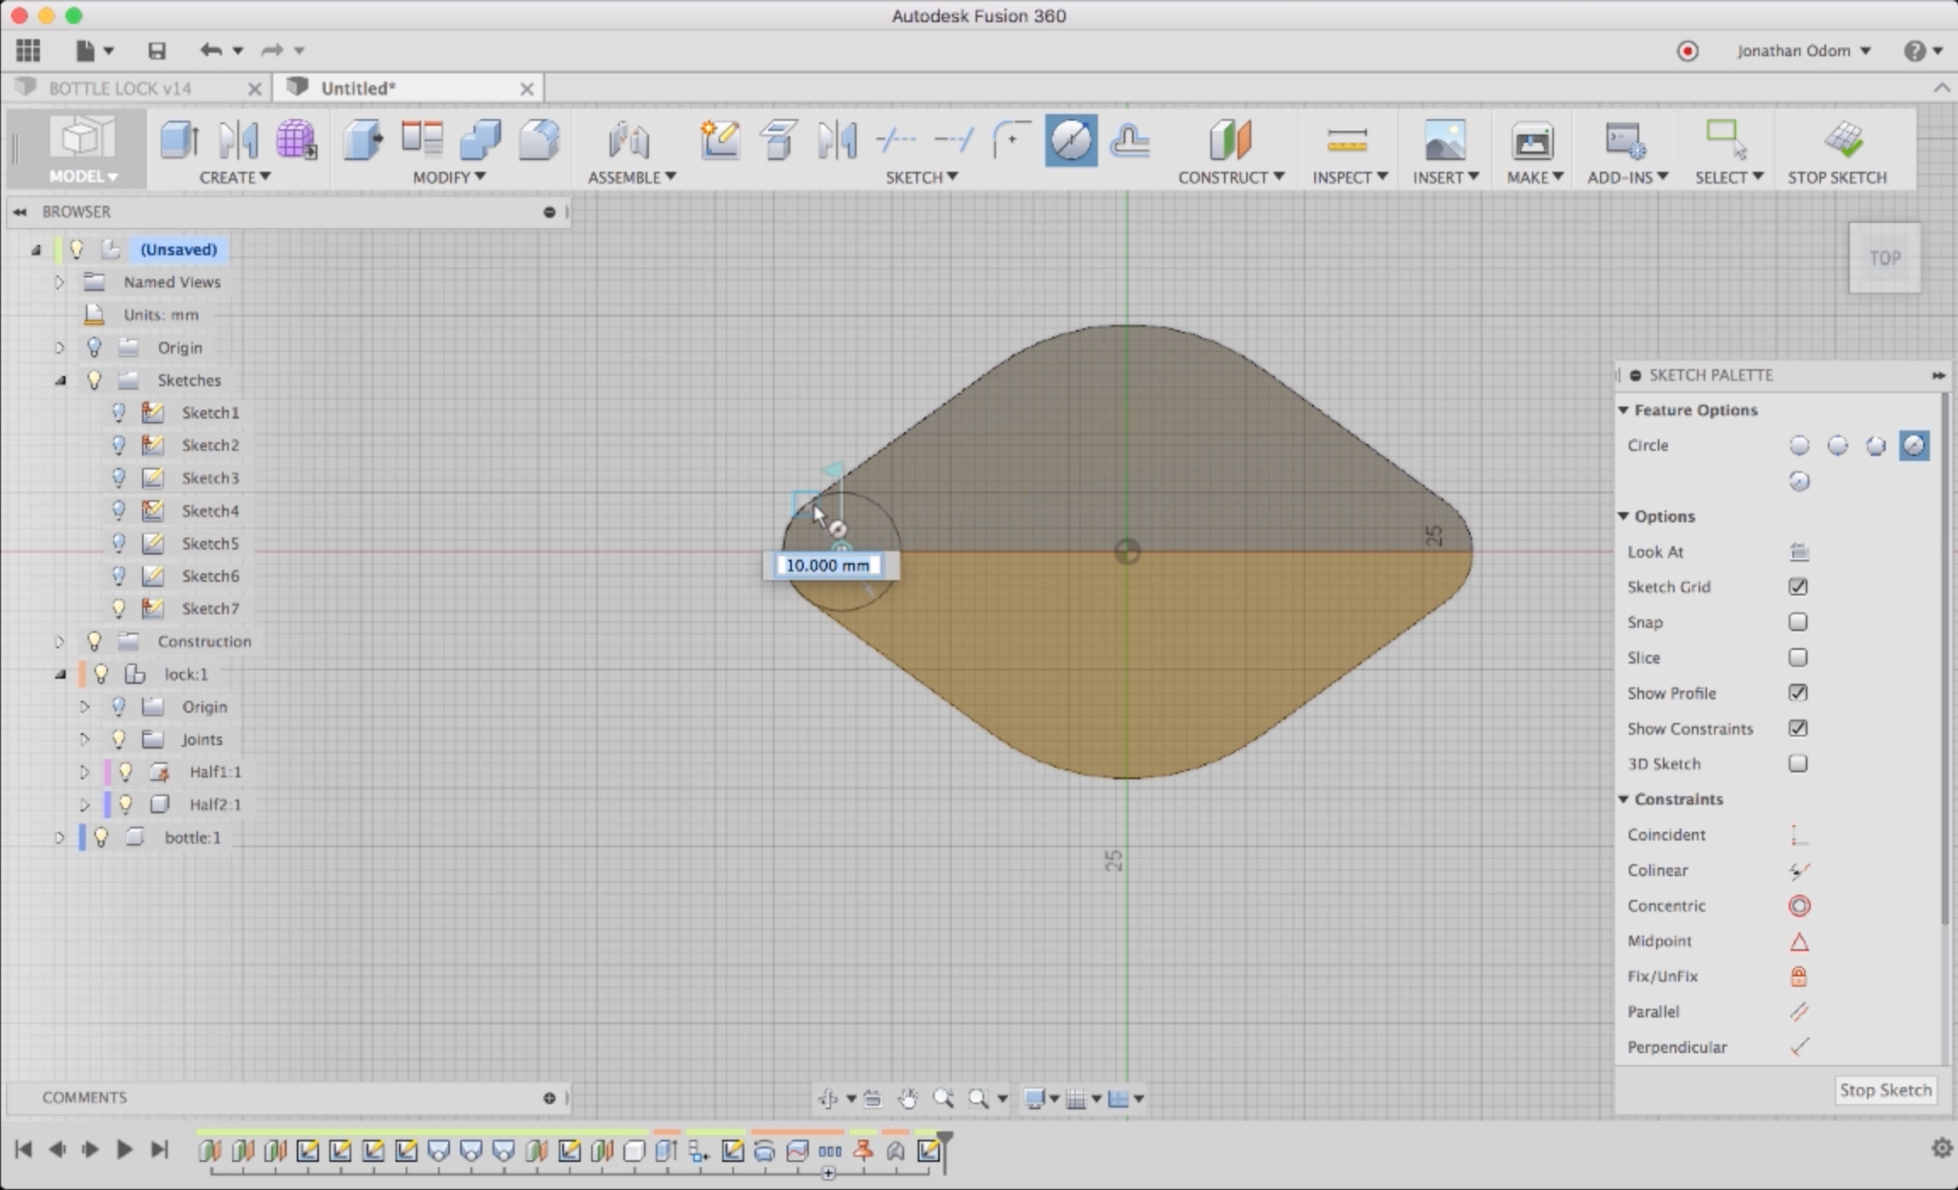The height and width of the screenshot is (1190, 1958).
Task: Click the Save icon in top bar
Action: (157, 51)
